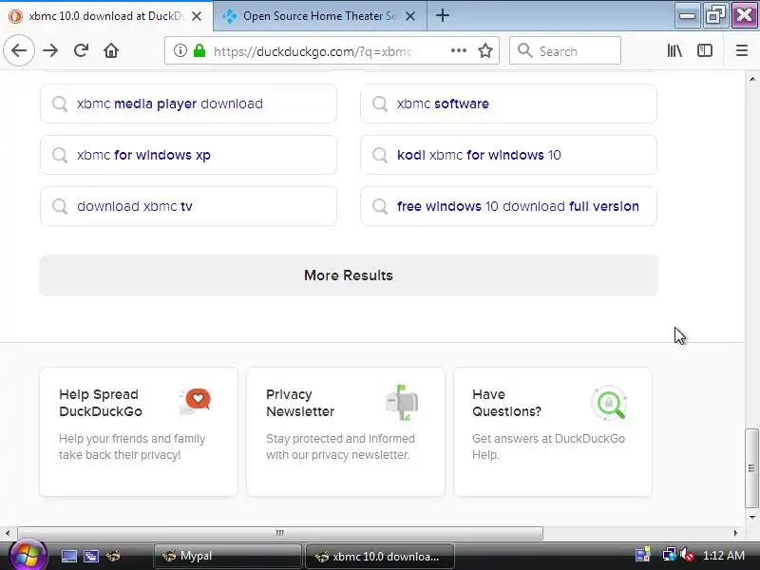Launch Mypal from quick launch raccoon icon

[x=113, y=556]
